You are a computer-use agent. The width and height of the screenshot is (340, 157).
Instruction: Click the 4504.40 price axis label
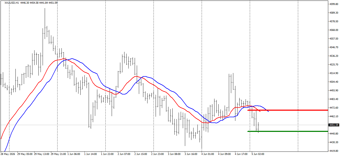click(334, 82)
